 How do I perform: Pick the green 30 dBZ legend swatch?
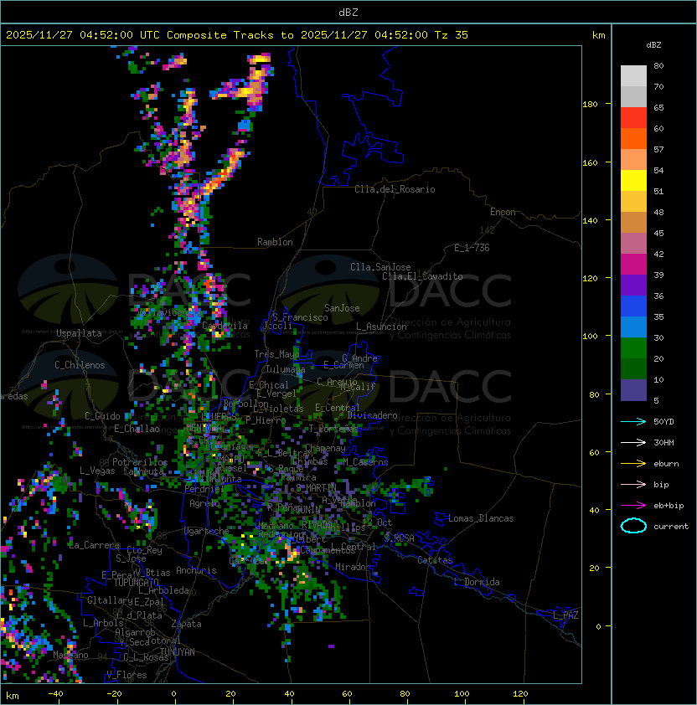click(x=633, y=348)
